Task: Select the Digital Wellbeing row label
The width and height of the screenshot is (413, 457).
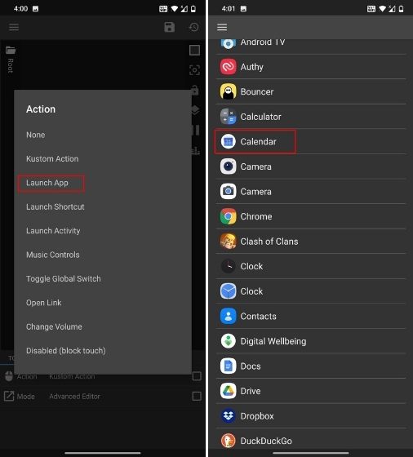Action: 273,341
